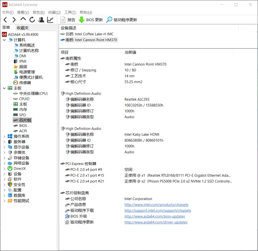
Task: Open the graph chart toolbar icon
Action: click(x=50, y=20)
